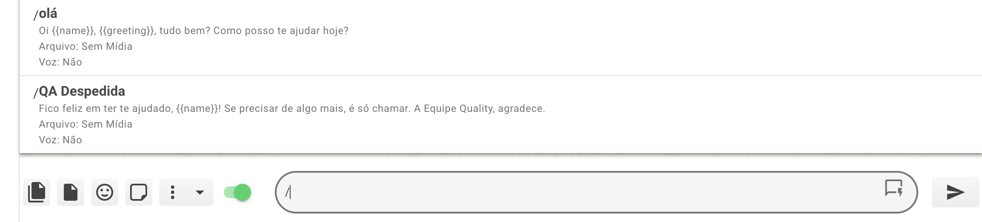Screen dimensions: 982x222
Task: Open the emoji picker smiley icon
Action: tap(105, 192)
